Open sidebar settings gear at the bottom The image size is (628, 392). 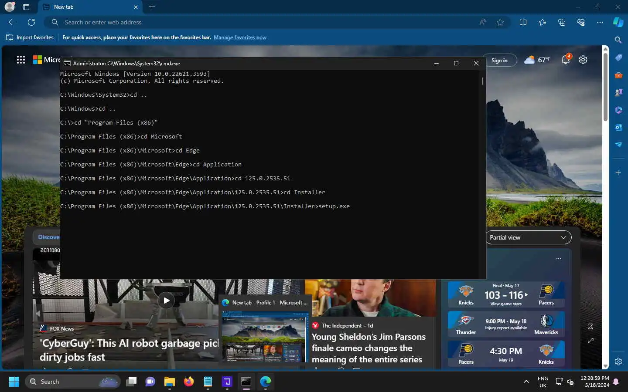(618, 362)
